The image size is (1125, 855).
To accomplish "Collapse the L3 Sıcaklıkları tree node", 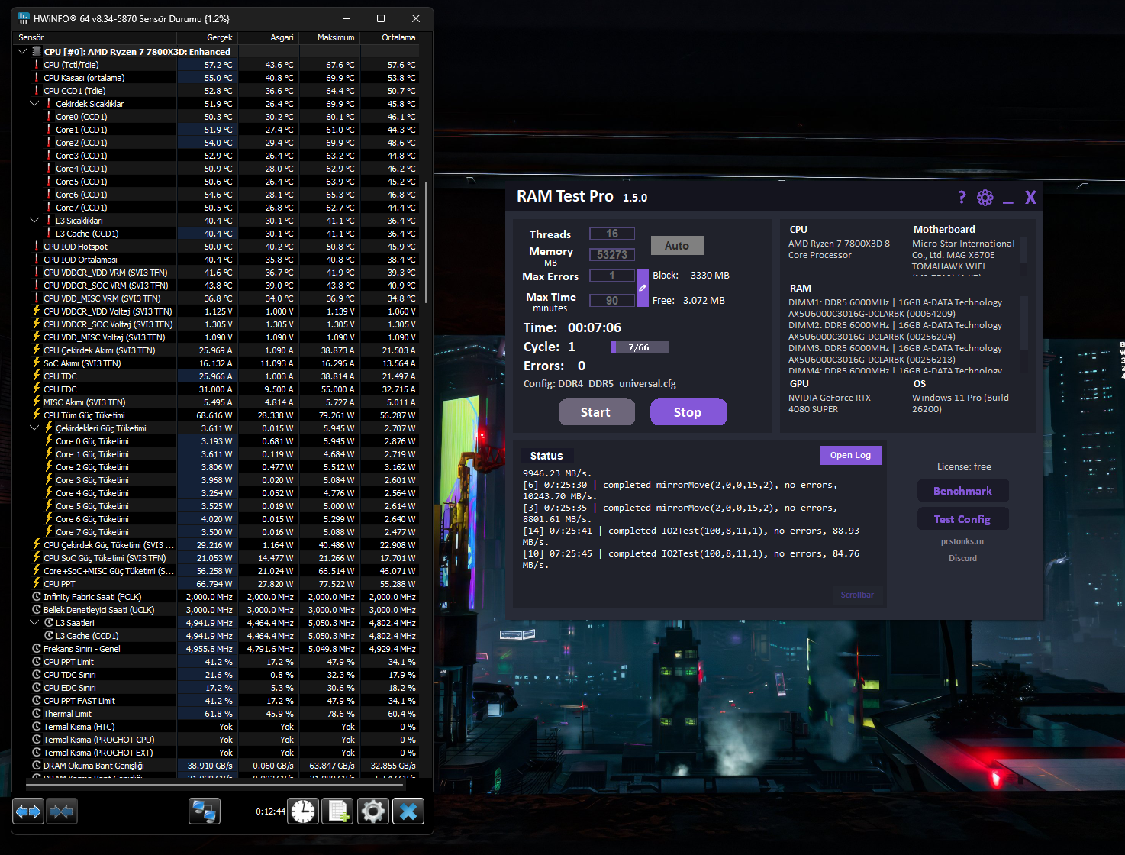I will click(x=34, y=221).
